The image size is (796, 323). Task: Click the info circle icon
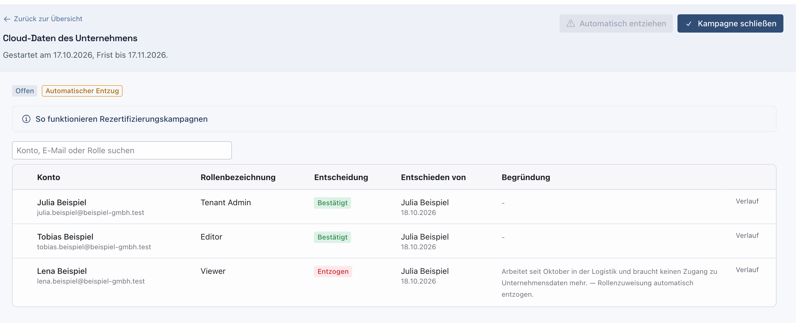pos(26,119)
